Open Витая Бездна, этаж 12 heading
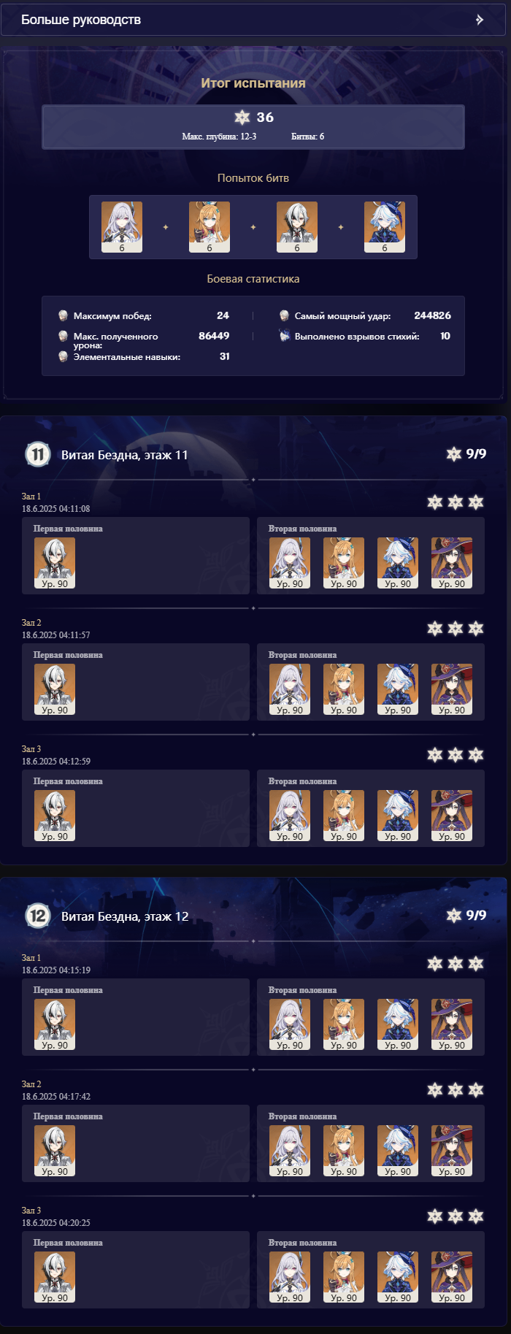The height and width of the screenshot is (1334, 511). pos(125,916)
